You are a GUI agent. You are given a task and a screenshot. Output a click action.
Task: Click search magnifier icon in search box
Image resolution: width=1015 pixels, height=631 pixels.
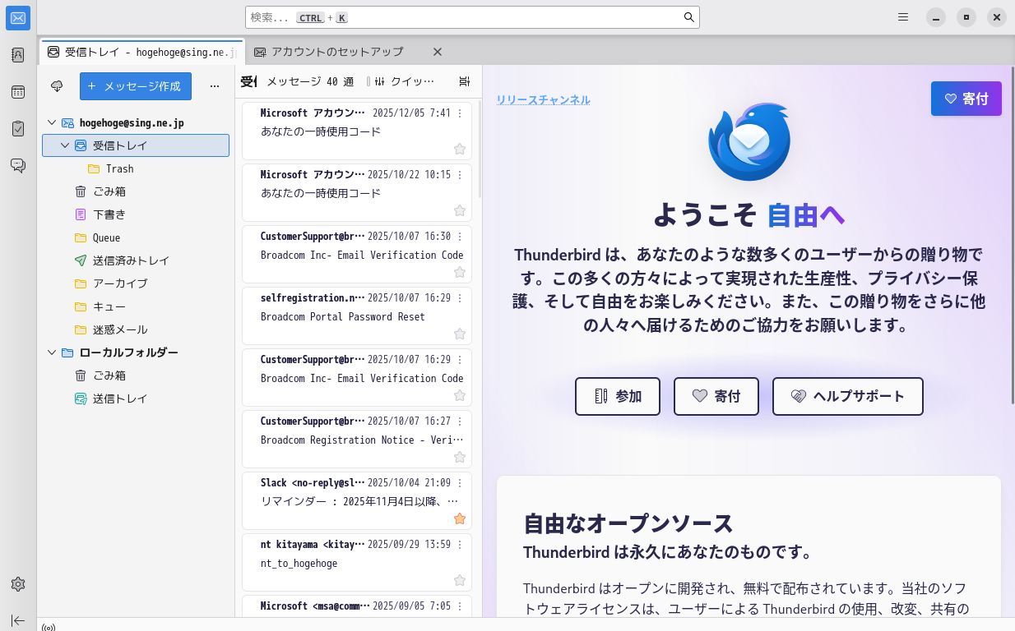689,17
